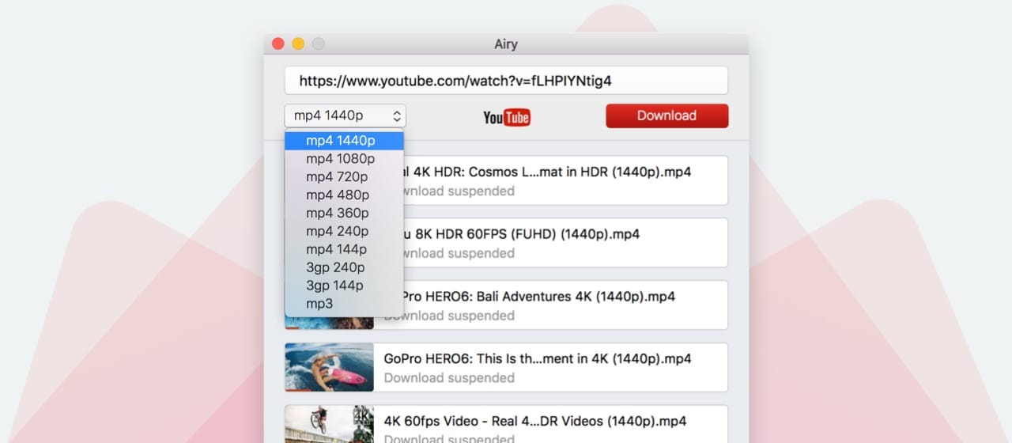Screen dimensions: 1012x443
Task: Select 4K 60fps Video - Real 4...DR item title
Action: (x=535, y=421)
